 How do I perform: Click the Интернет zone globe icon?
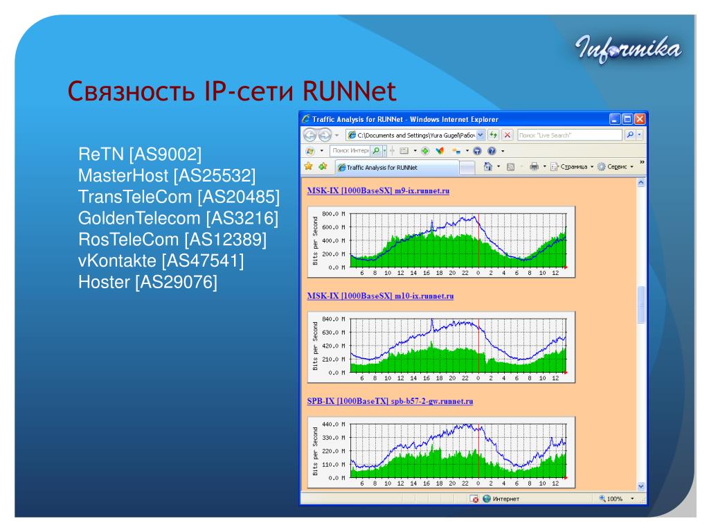point(487,499)
